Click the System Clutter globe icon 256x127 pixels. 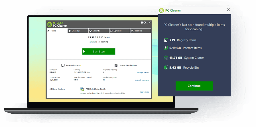(166, 58)
